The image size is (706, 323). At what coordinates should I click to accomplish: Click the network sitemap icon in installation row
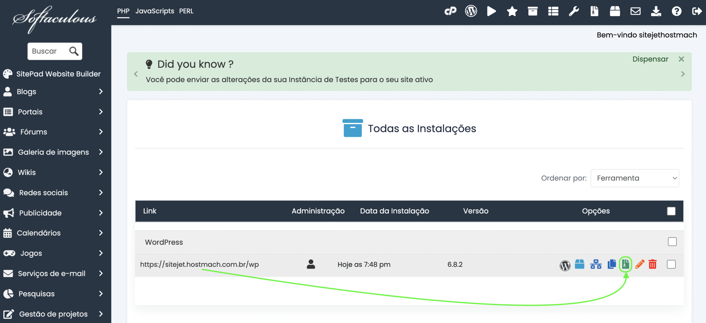pyautogui.click(x=596, y=264)
